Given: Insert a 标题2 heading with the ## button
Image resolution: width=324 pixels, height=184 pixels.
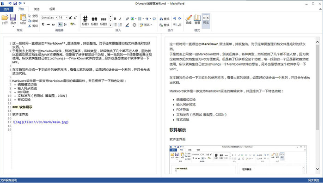Looking at the screenshot, I should (94, 21).
